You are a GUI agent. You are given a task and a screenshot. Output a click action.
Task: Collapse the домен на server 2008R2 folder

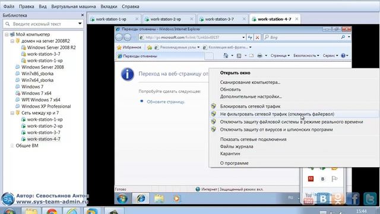tap(12, 41)
